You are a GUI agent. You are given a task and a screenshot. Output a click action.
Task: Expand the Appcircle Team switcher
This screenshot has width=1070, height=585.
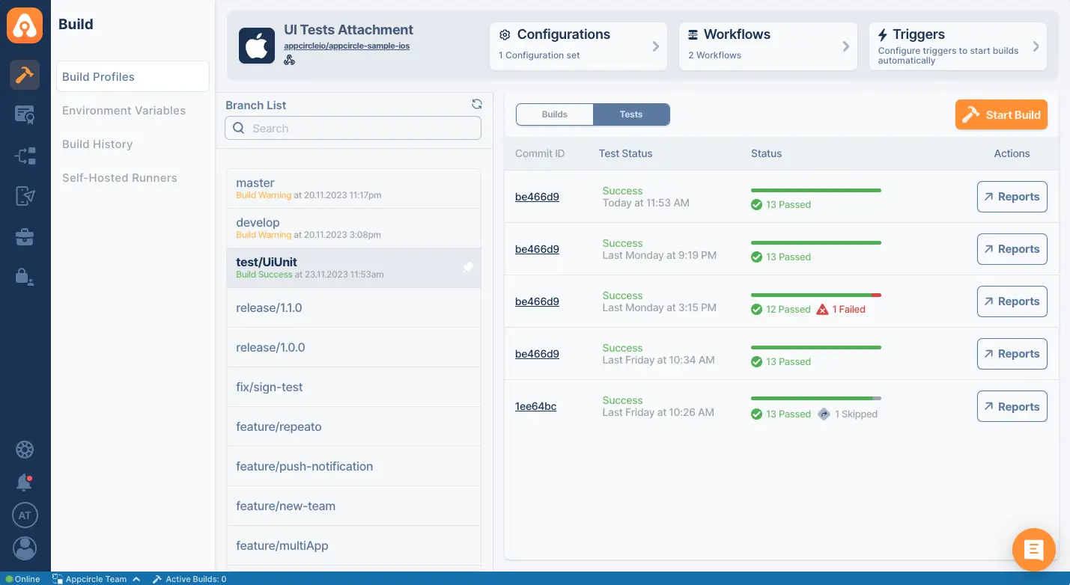pyautogui.click(x=96, y=579)
